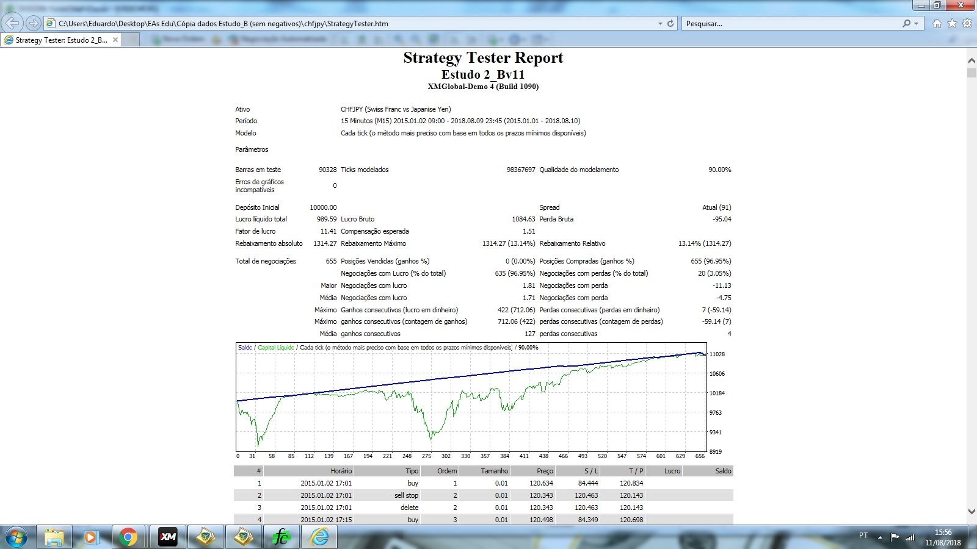Viewport: 977px width, 549px height.
Task: Click the browser Forward arrow button
Action: [x=34, y=23]
